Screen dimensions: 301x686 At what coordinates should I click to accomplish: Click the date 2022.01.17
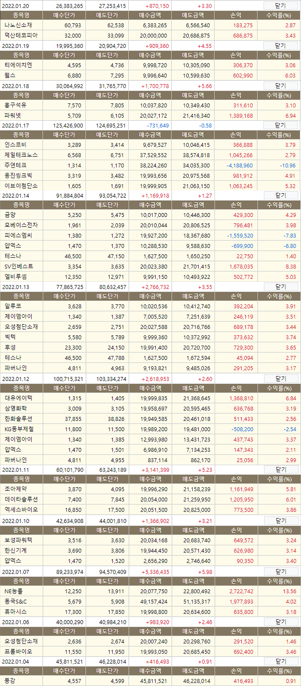pos(16,126)
